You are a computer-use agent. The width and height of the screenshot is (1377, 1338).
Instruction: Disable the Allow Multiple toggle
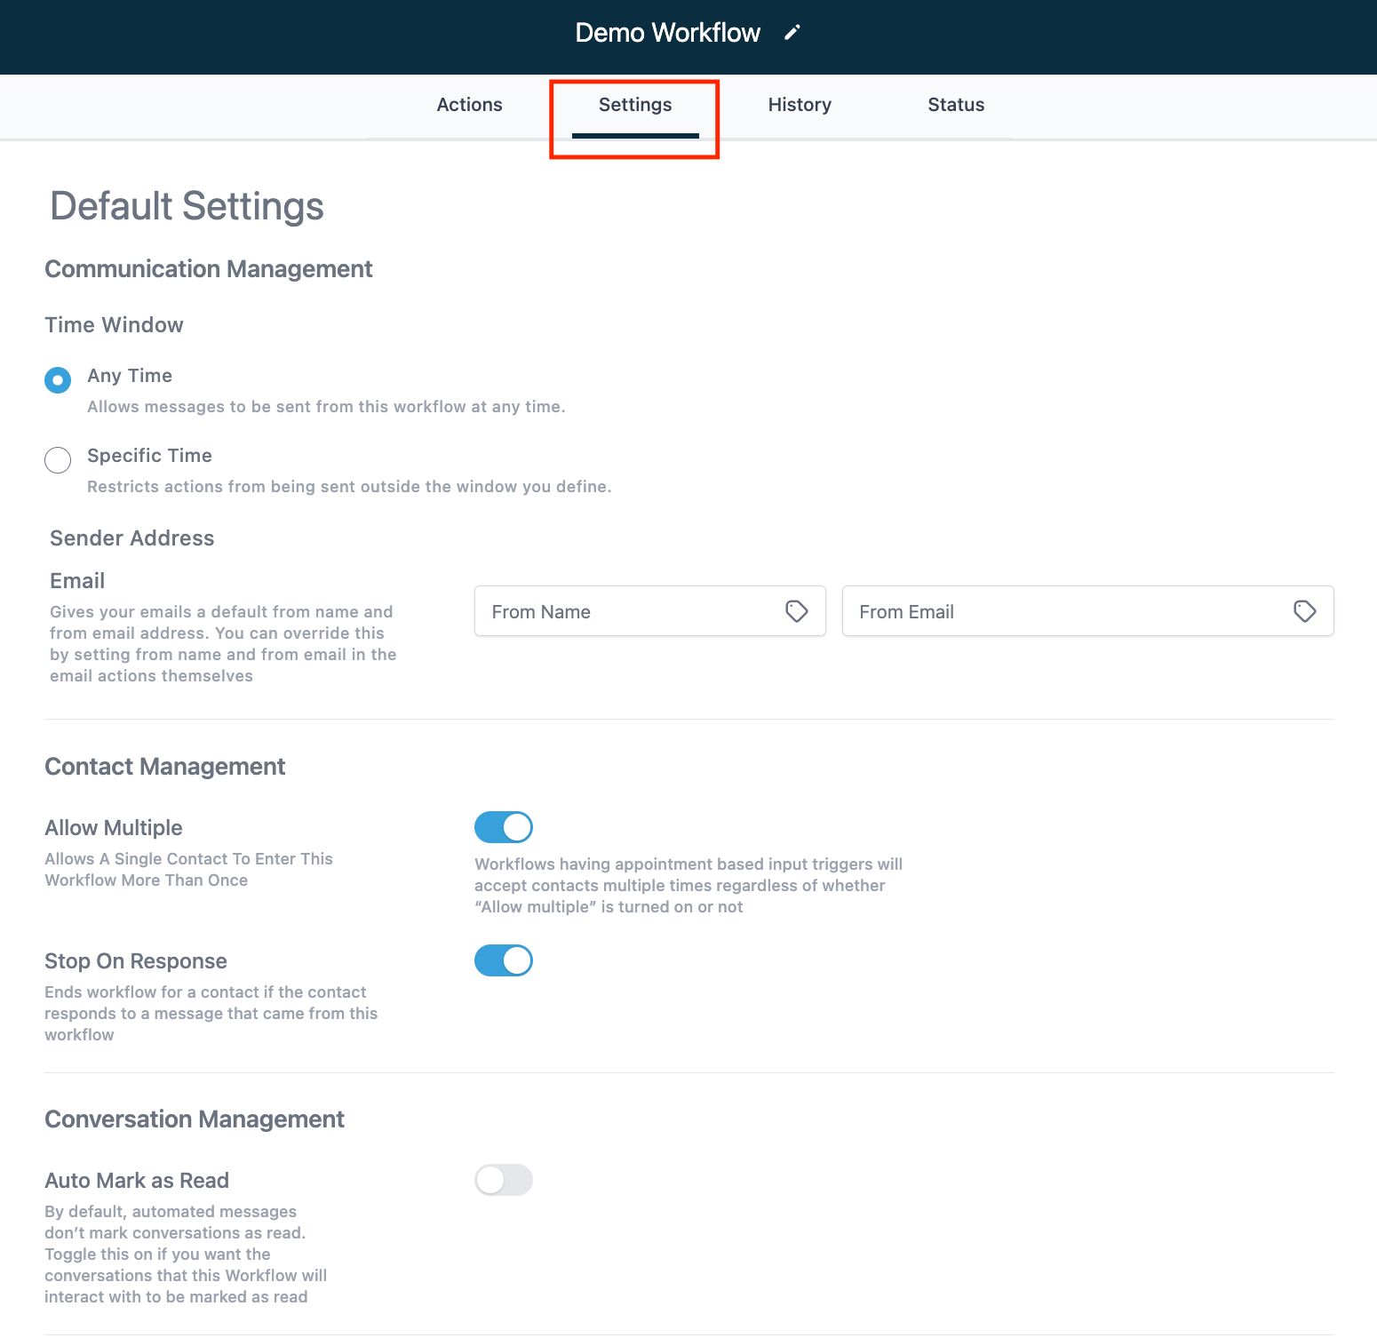tap(503, 827)
